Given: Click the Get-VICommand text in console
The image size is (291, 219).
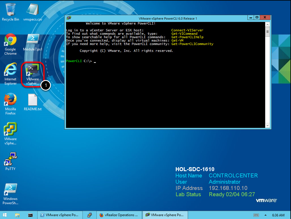Looking at the screenshot, I should (x=184, y=34).
